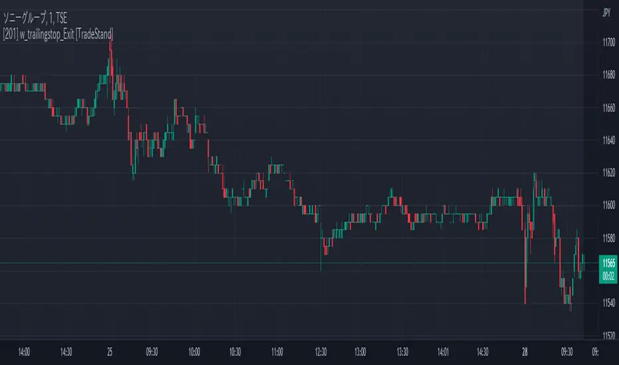Click the countdown timer 00:02

click(x=608, y=276)
